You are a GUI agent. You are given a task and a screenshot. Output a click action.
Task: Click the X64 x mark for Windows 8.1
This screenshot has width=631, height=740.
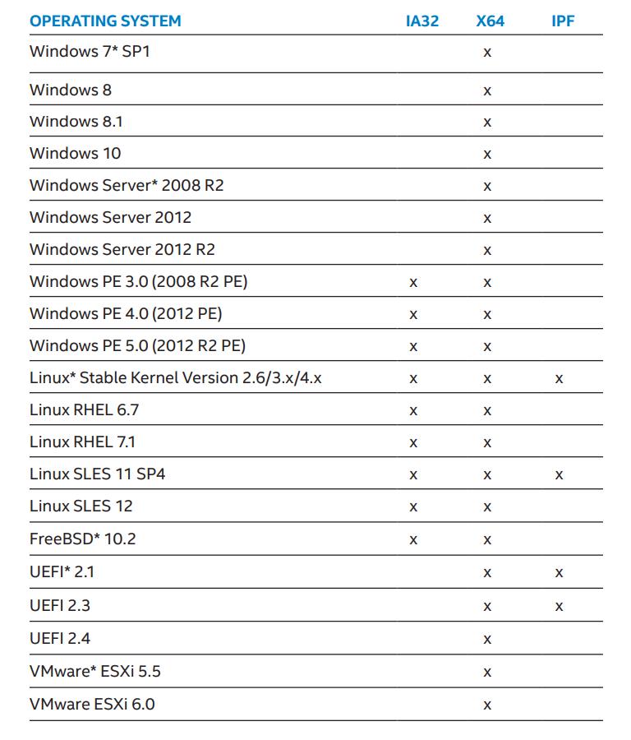(487, 123)
